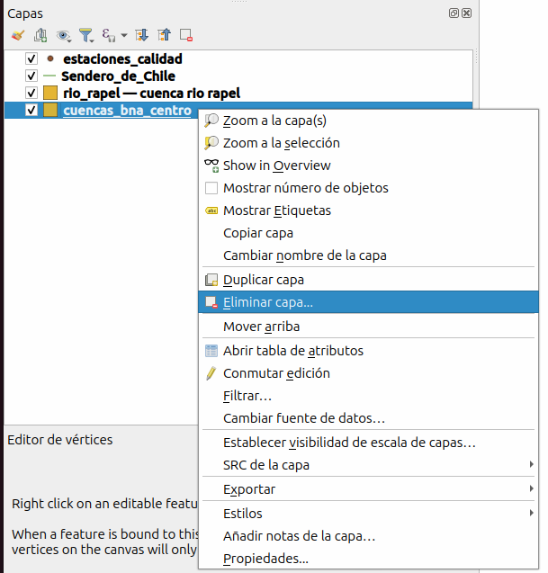Screen dimensions: 548x573
Task: Open the manage map themes eye icon
Action: 64,36
